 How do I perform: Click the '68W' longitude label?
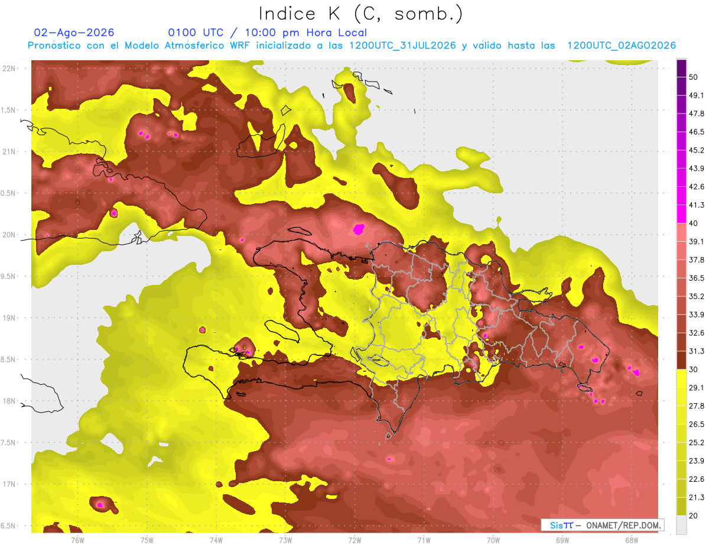[x=631, y=540]
